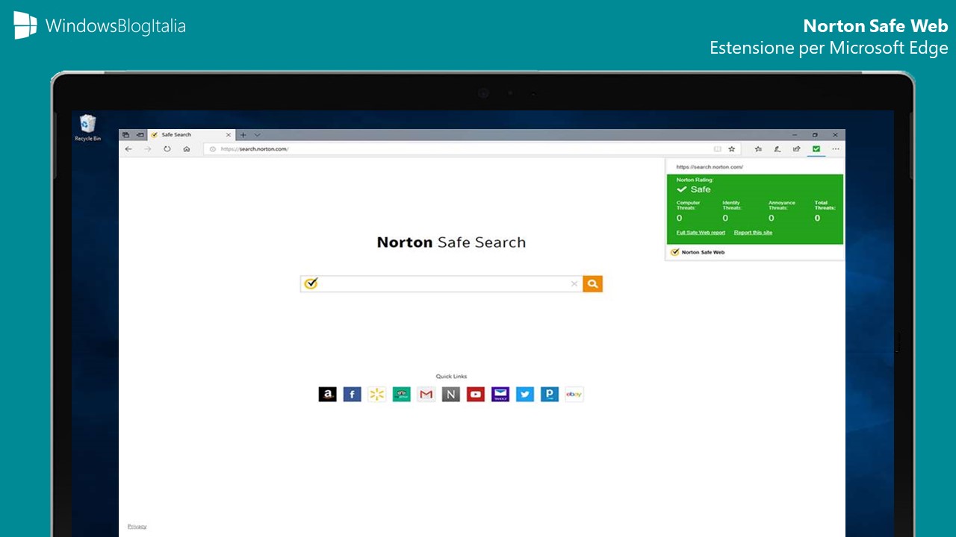
Task: Click the tabs set aside icon
Action: 125,135
